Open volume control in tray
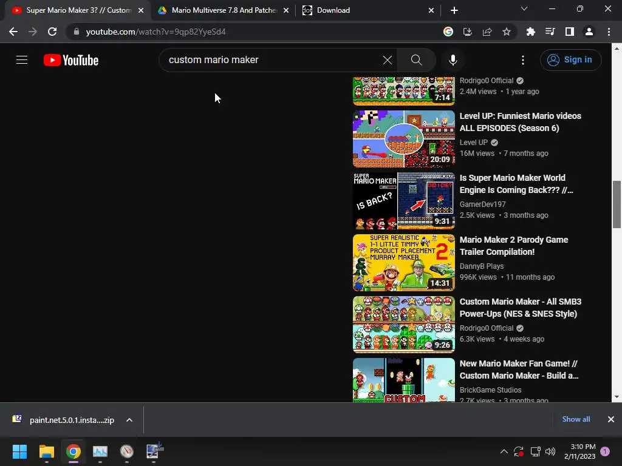 [x=550, y=451]
